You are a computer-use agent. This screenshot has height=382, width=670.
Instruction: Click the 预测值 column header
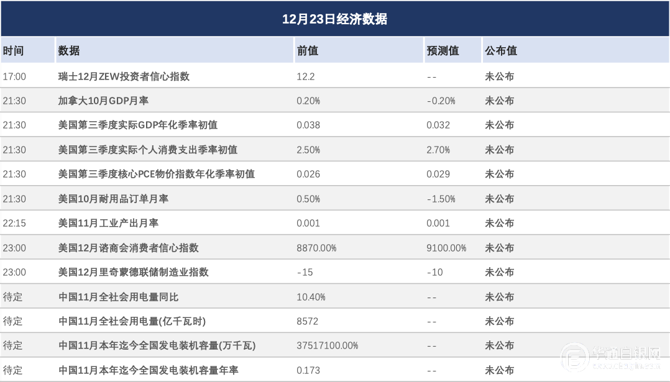tap(443, 51)
